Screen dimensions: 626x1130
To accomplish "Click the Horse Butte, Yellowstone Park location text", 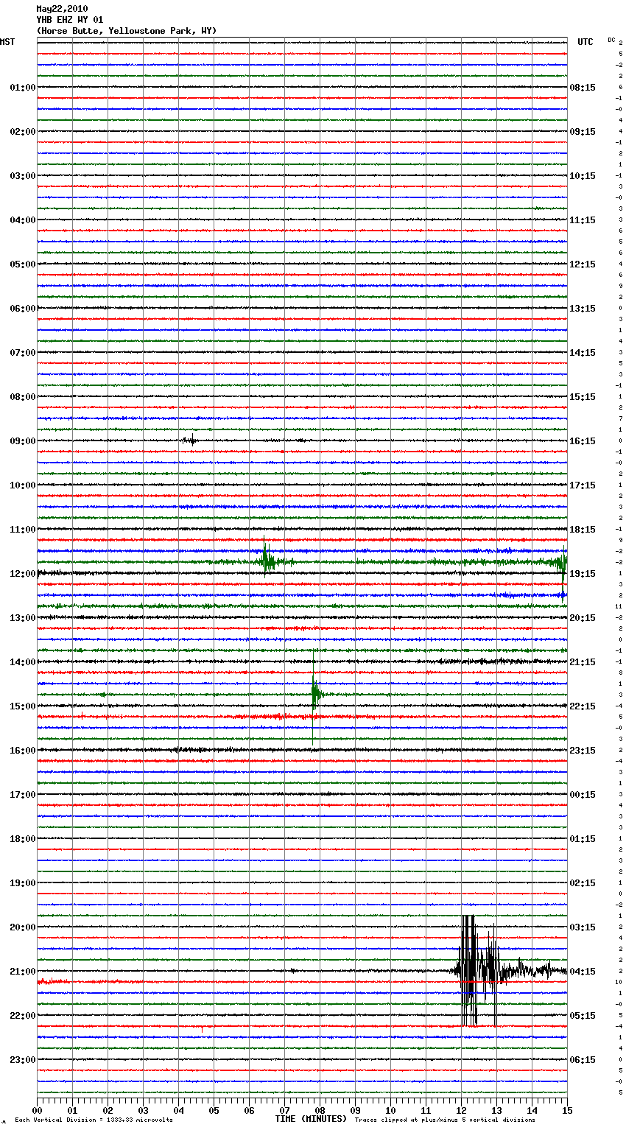I will point(127,31).
